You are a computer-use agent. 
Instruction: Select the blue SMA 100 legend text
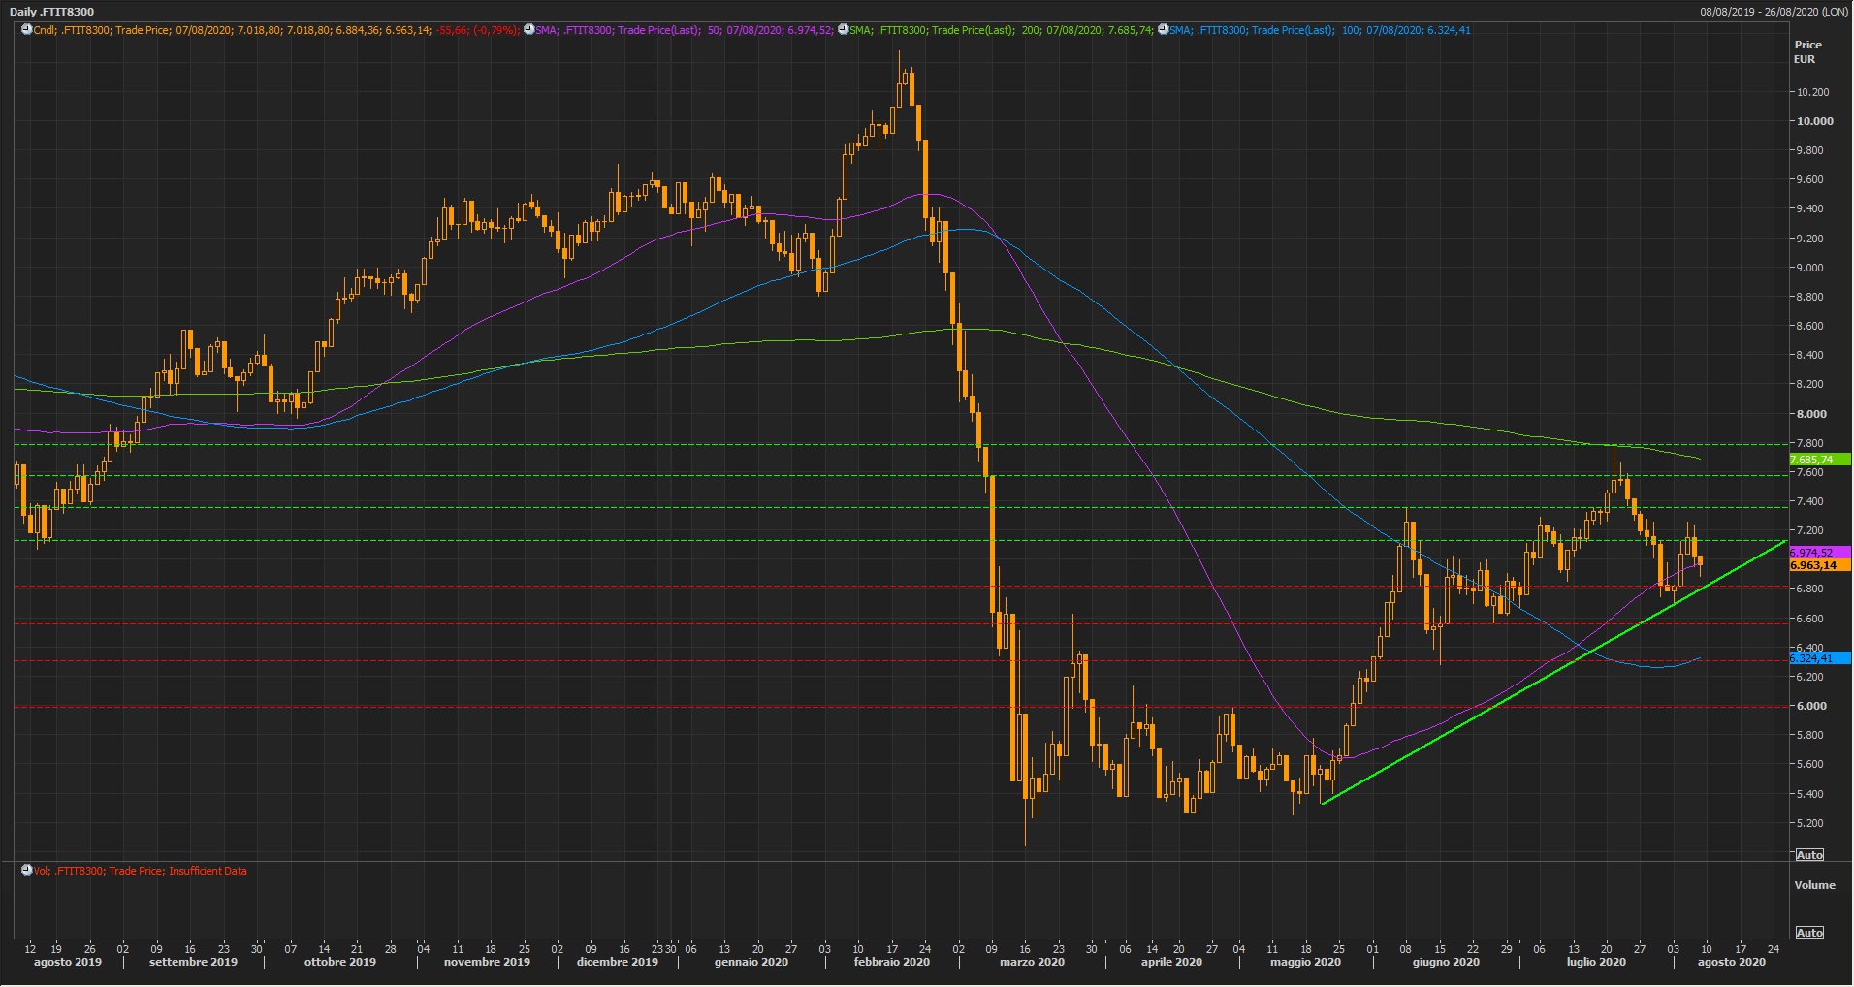(1320, 30)
